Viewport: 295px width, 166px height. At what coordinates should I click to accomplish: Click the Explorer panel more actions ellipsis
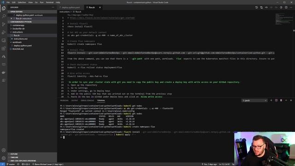(x=53, y=7)
